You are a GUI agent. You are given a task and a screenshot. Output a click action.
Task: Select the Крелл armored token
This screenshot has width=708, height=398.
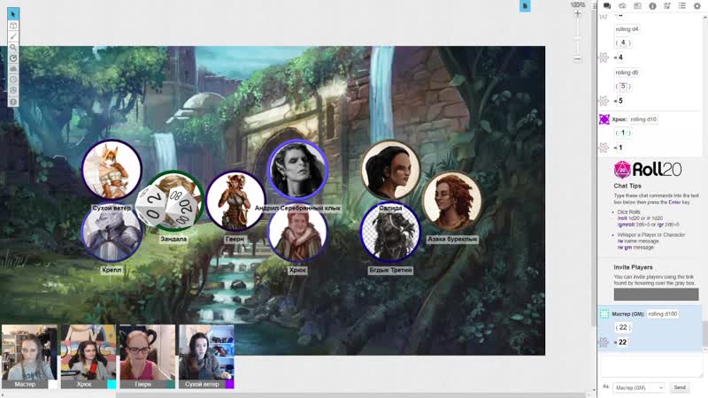(112, 233)
